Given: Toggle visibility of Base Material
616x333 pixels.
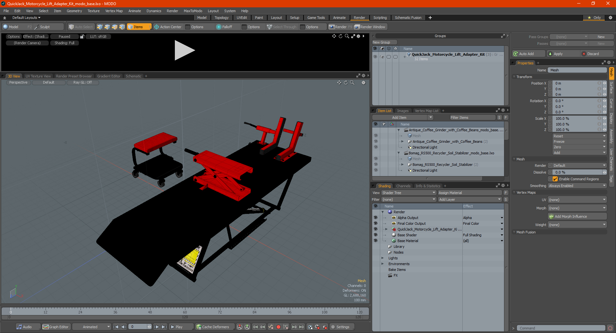Looking at the screenshot, I should 375,241.
